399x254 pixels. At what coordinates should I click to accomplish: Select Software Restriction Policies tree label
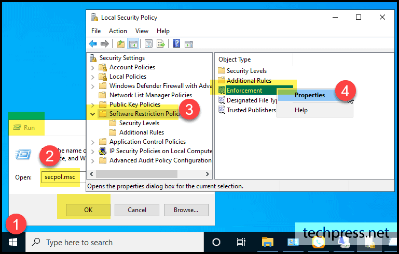145,114
